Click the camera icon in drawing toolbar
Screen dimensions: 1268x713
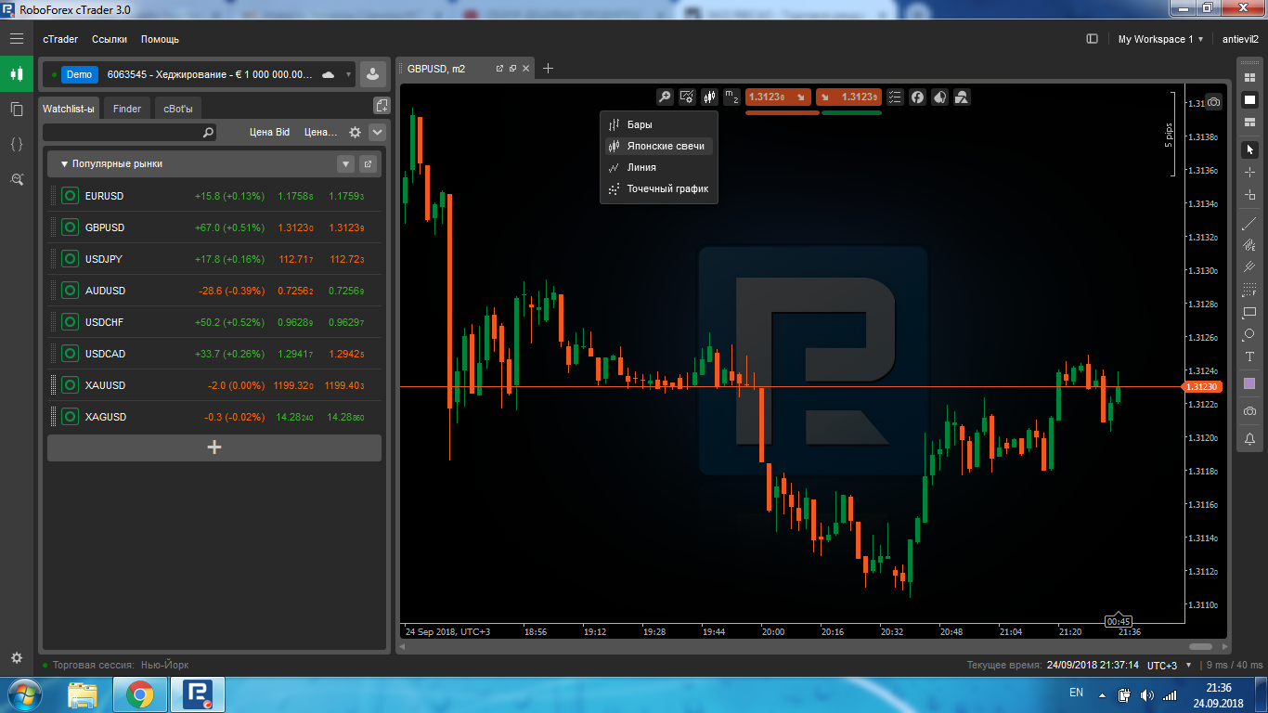pyautogui.click(x=1249, y=411)
